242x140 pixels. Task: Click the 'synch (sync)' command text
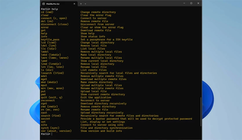pyautogui.click(x=50, y=128)
